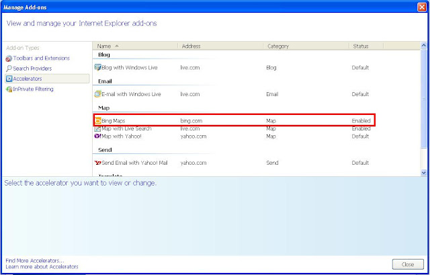Click Enabled status of Bing Maps

361,121
